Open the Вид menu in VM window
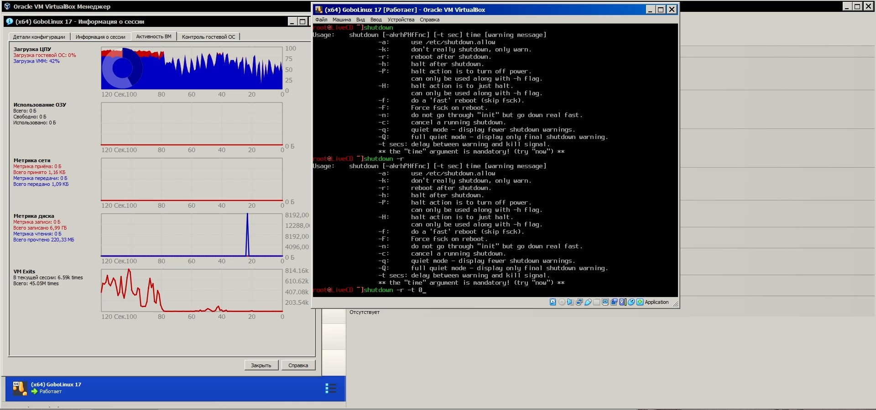The width and height of the screenshot is (876, 410). coord(360,20)
